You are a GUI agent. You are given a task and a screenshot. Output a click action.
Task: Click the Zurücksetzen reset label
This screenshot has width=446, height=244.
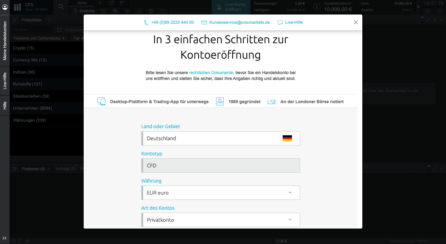(74, 30)
